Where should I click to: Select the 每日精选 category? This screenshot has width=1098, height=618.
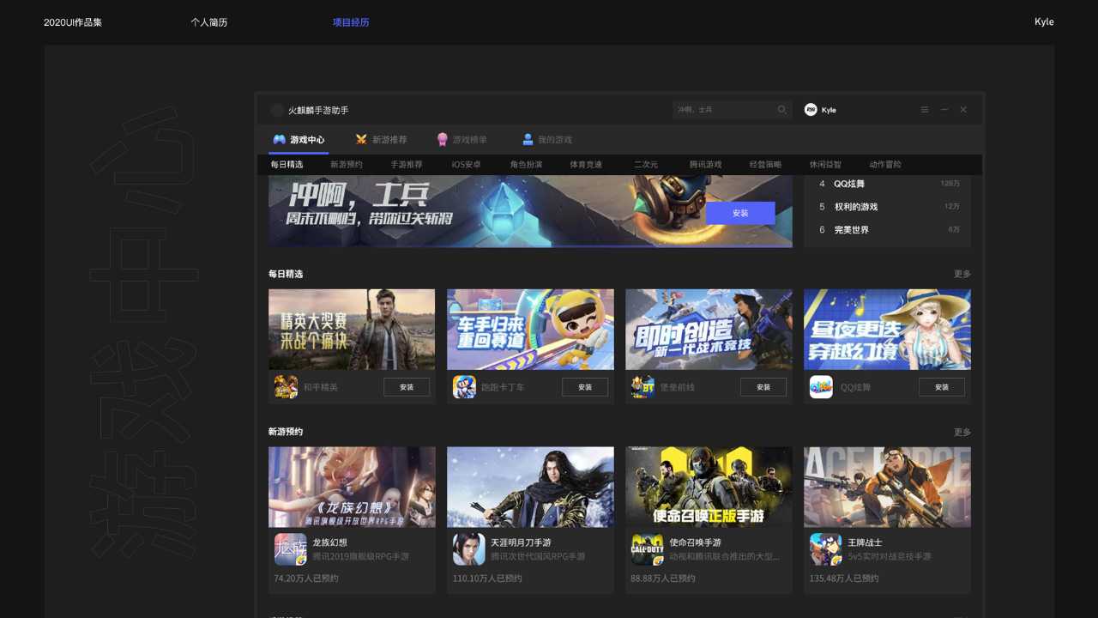pos(287,165)
